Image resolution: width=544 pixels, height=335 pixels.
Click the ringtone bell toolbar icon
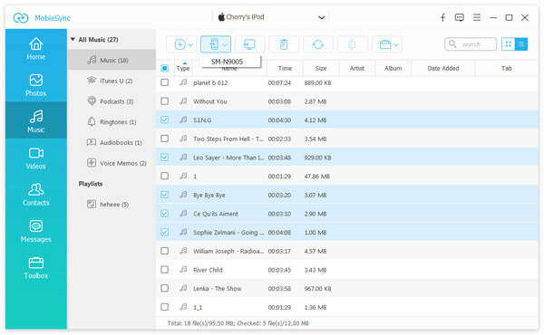coord(352,44)
